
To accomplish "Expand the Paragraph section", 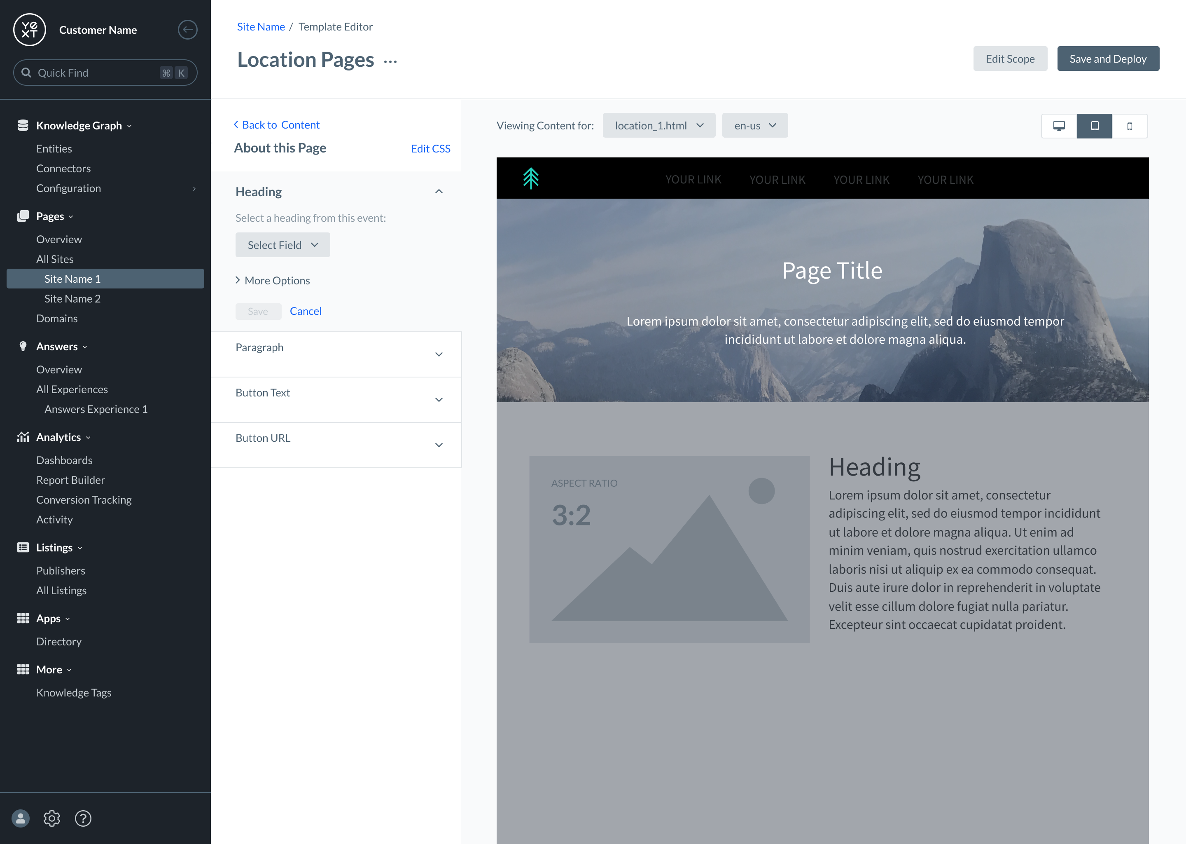I will click(439, 354).
